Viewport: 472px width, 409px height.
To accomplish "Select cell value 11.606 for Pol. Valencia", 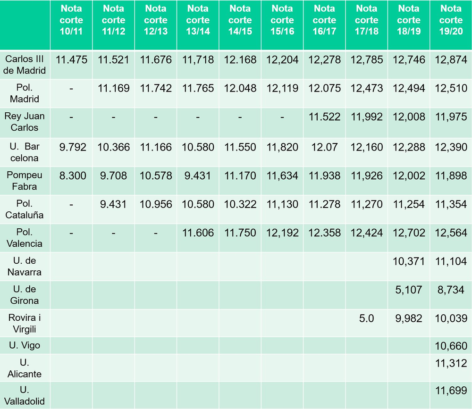I will coord(198,233).
